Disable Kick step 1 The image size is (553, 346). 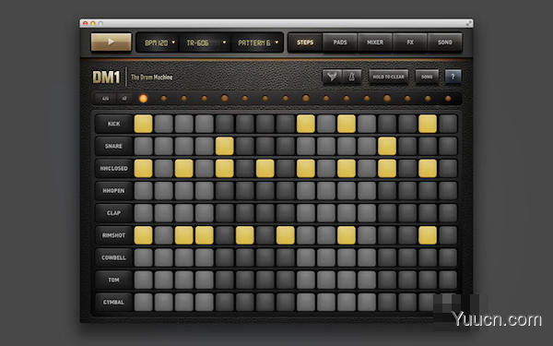(143, 124)
